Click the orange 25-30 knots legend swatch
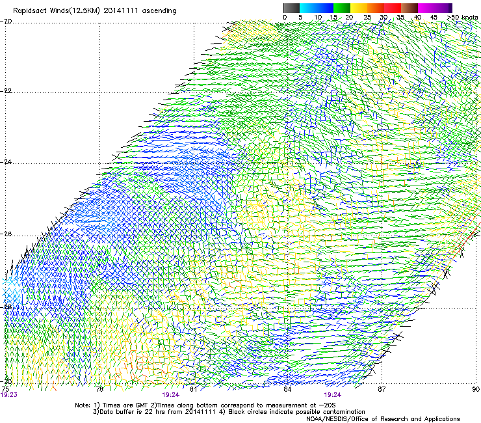 376,8
